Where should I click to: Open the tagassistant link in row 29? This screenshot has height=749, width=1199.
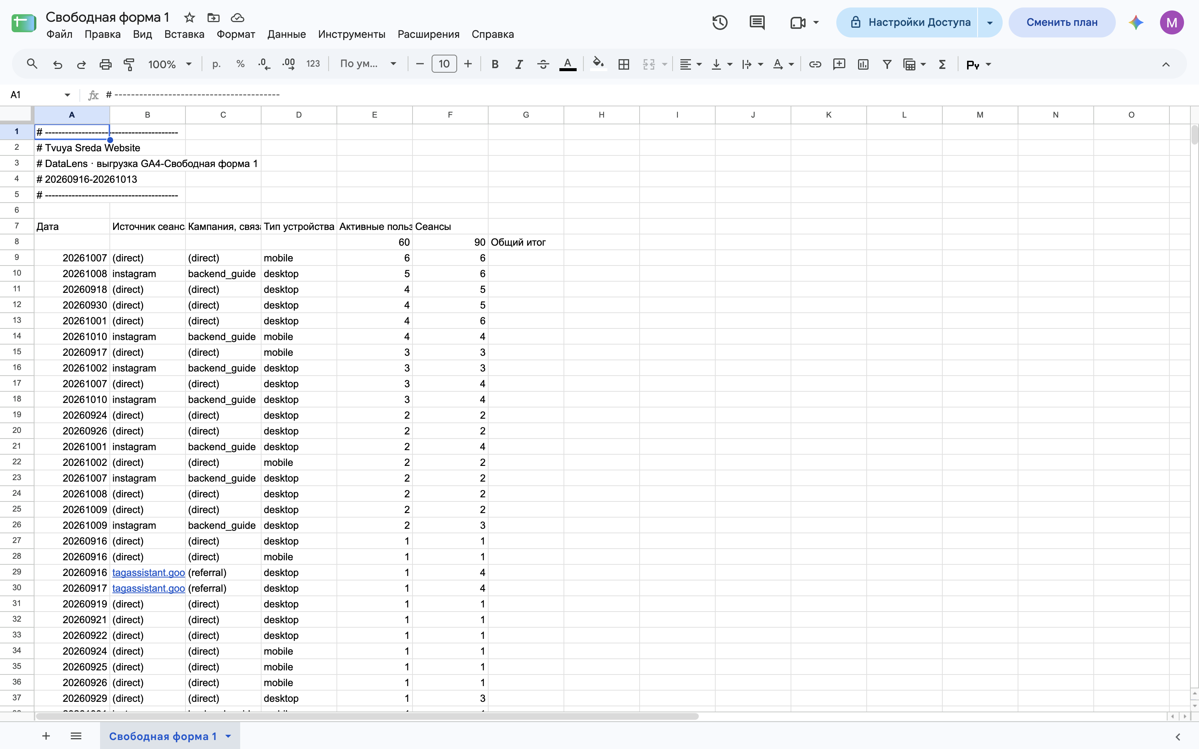pos(148,573)
